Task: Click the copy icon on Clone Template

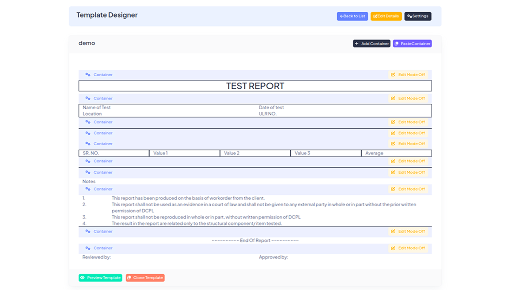Action: (129, 278)
